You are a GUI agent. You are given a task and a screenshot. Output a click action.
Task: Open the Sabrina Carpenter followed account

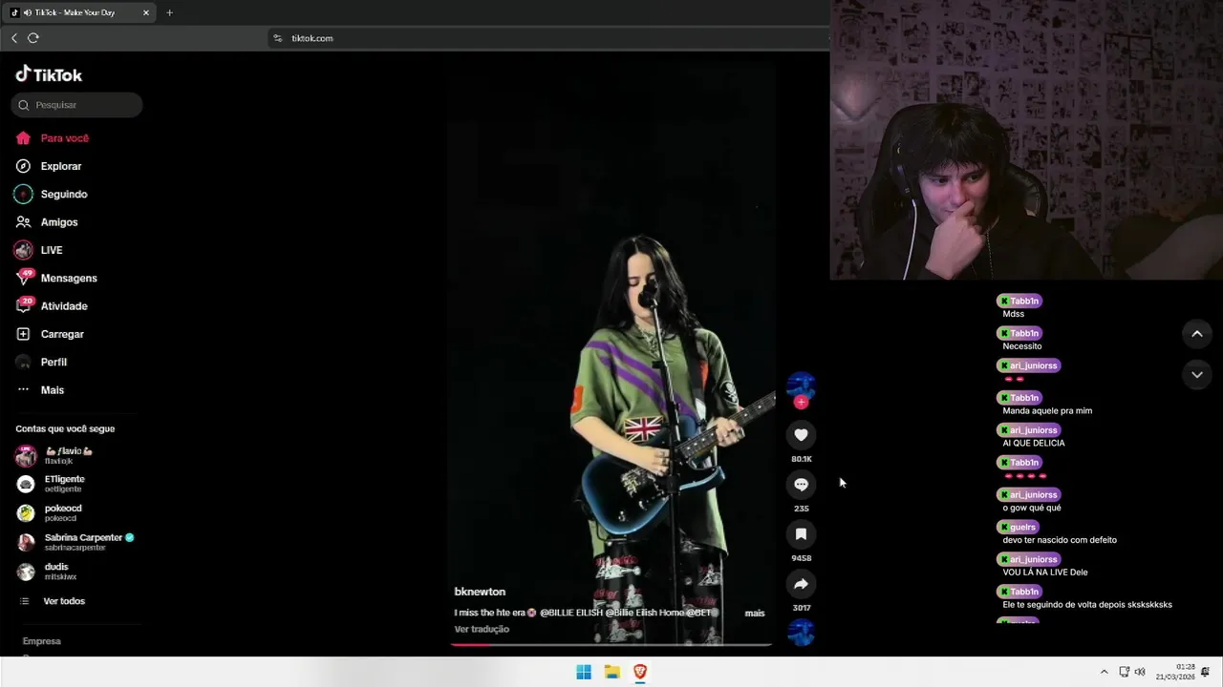(x=75, y=542)
